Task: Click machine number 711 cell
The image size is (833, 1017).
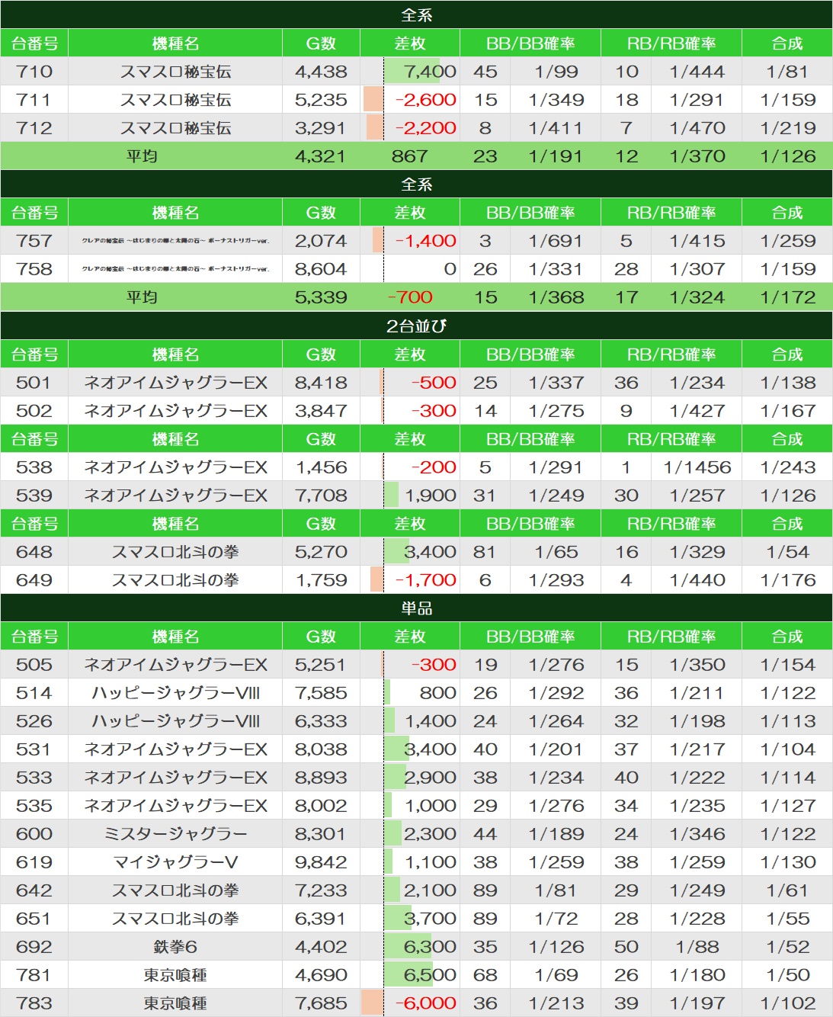Action: click(x=34, y=100)
